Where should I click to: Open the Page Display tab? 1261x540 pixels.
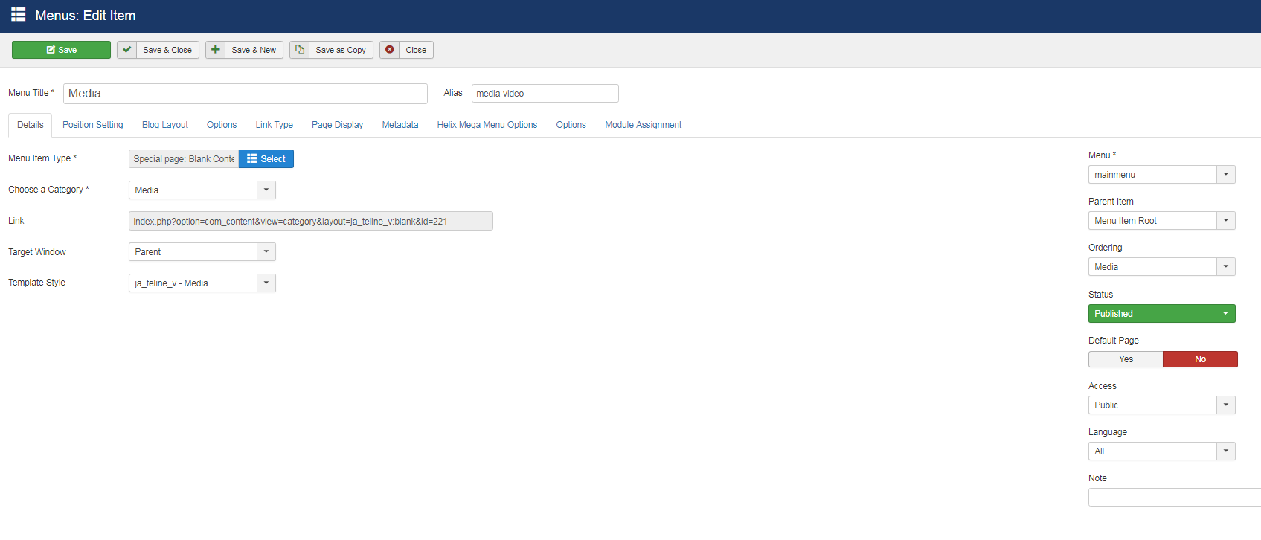pyautogui.click(x=338, y=125)
